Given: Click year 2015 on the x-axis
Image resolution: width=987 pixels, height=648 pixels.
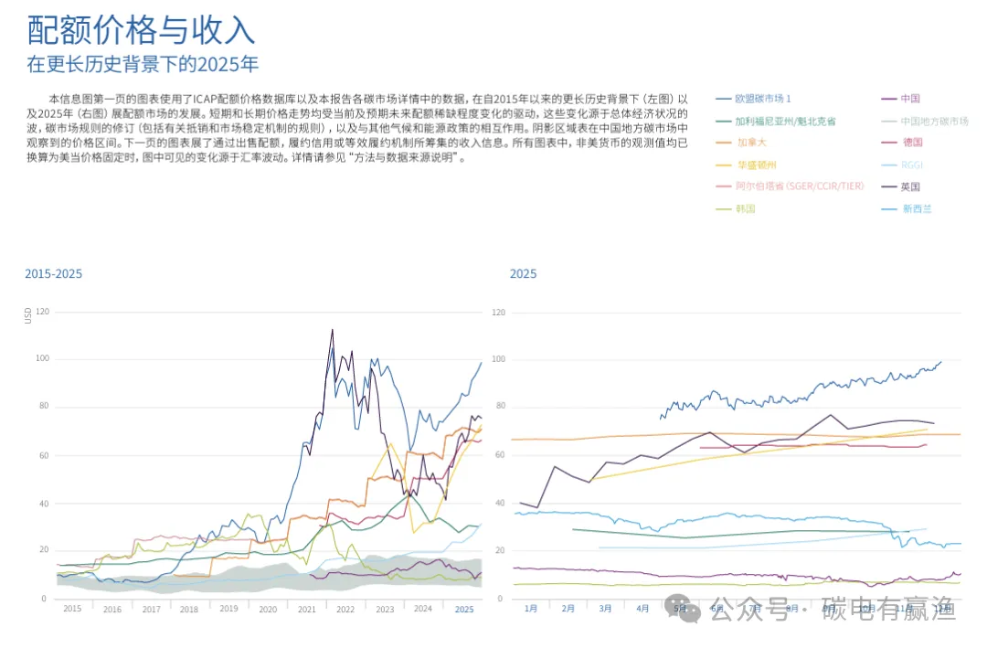Looking at the screenshot, I should pyautogui.click(x=72, y=609).
